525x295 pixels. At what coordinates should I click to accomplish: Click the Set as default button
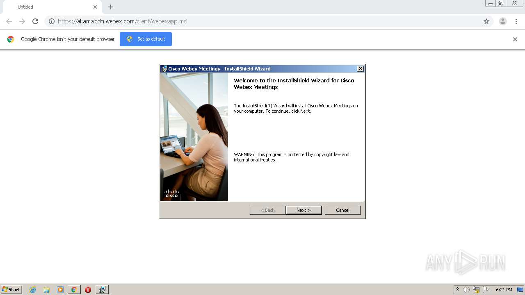[146, 39]
